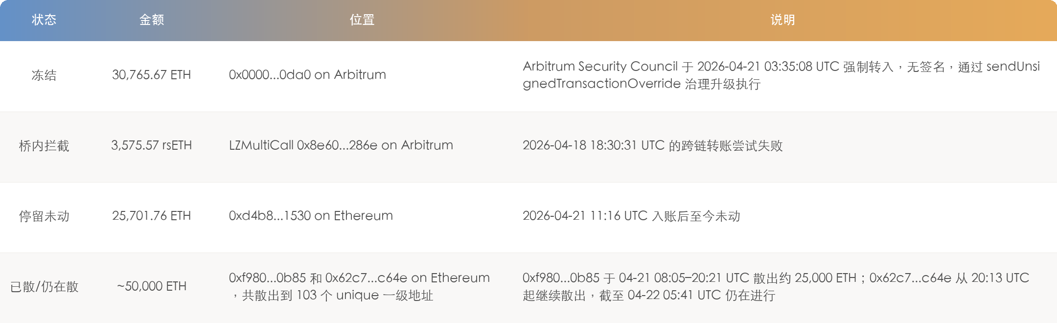Click the 3,575.57 rsETH amount
This screenshot has width=1057, height=323.
[151, 145]
